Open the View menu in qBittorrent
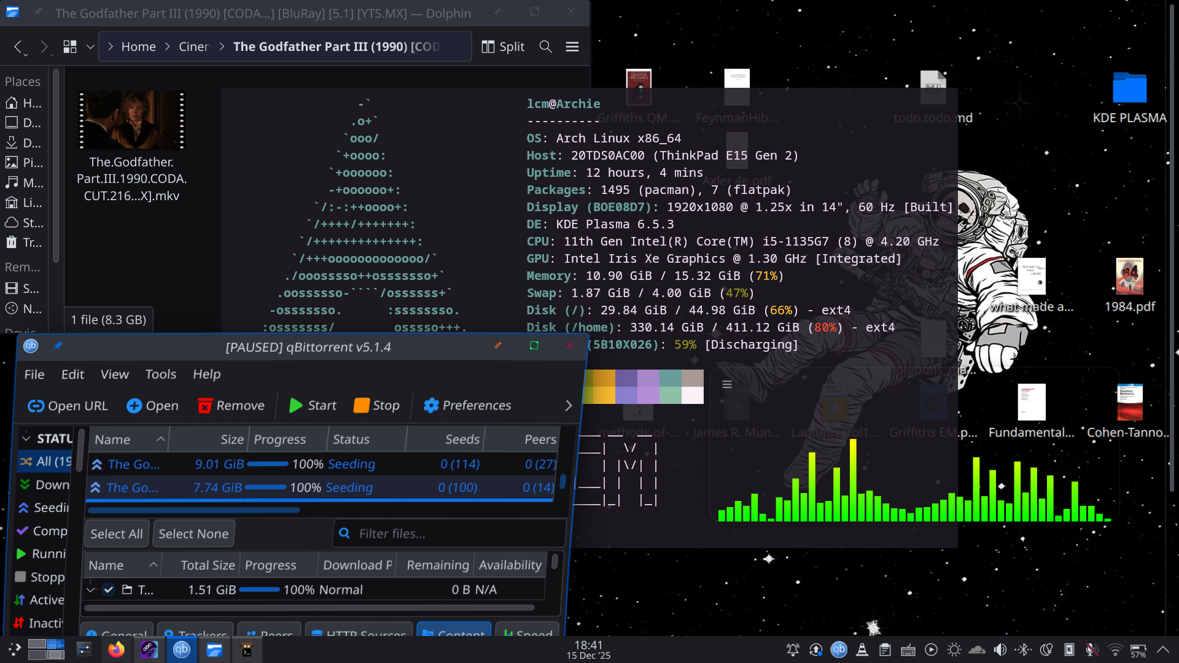Screen dimensions: 1179x663 point(114,374)
